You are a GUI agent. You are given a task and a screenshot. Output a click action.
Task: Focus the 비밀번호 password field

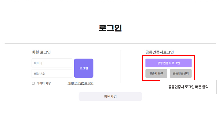pos(52,73)
